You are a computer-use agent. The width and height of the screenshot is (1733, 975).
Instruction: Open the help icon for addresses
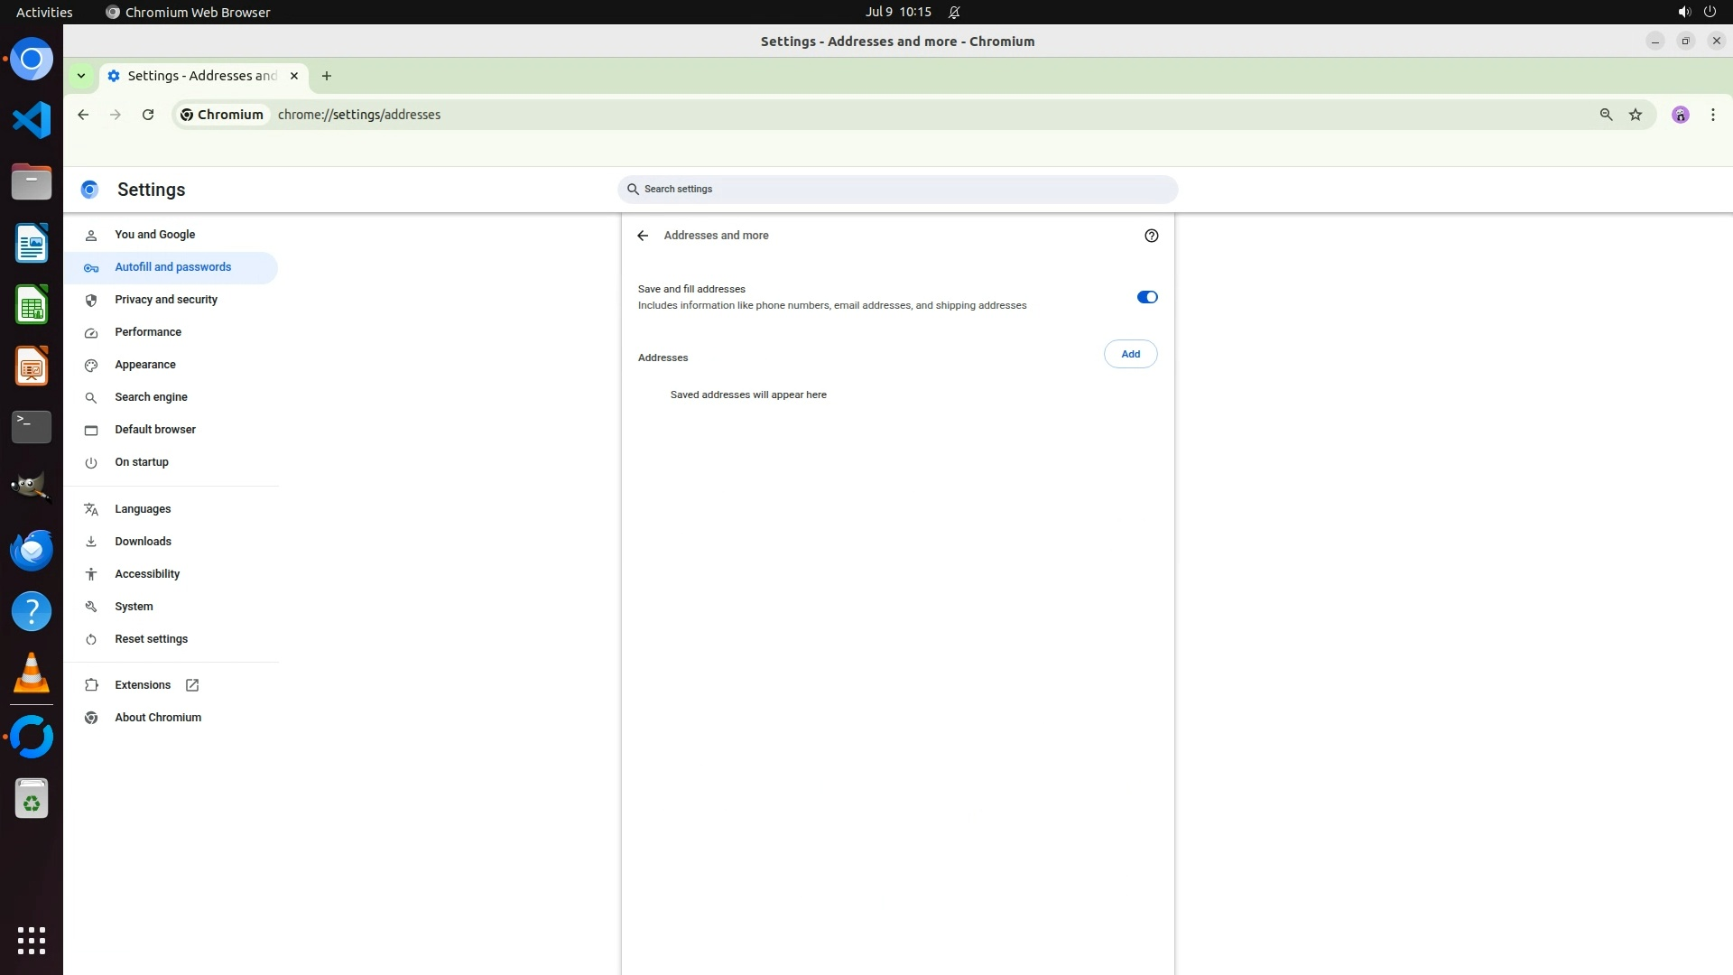click(1151, 236)
